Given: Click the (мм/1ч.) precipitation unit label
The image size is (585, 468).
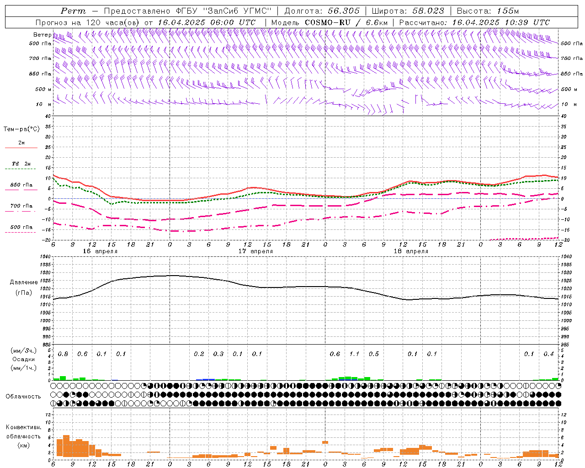Looking at the screenshot, I should click(x=24, y=368).
